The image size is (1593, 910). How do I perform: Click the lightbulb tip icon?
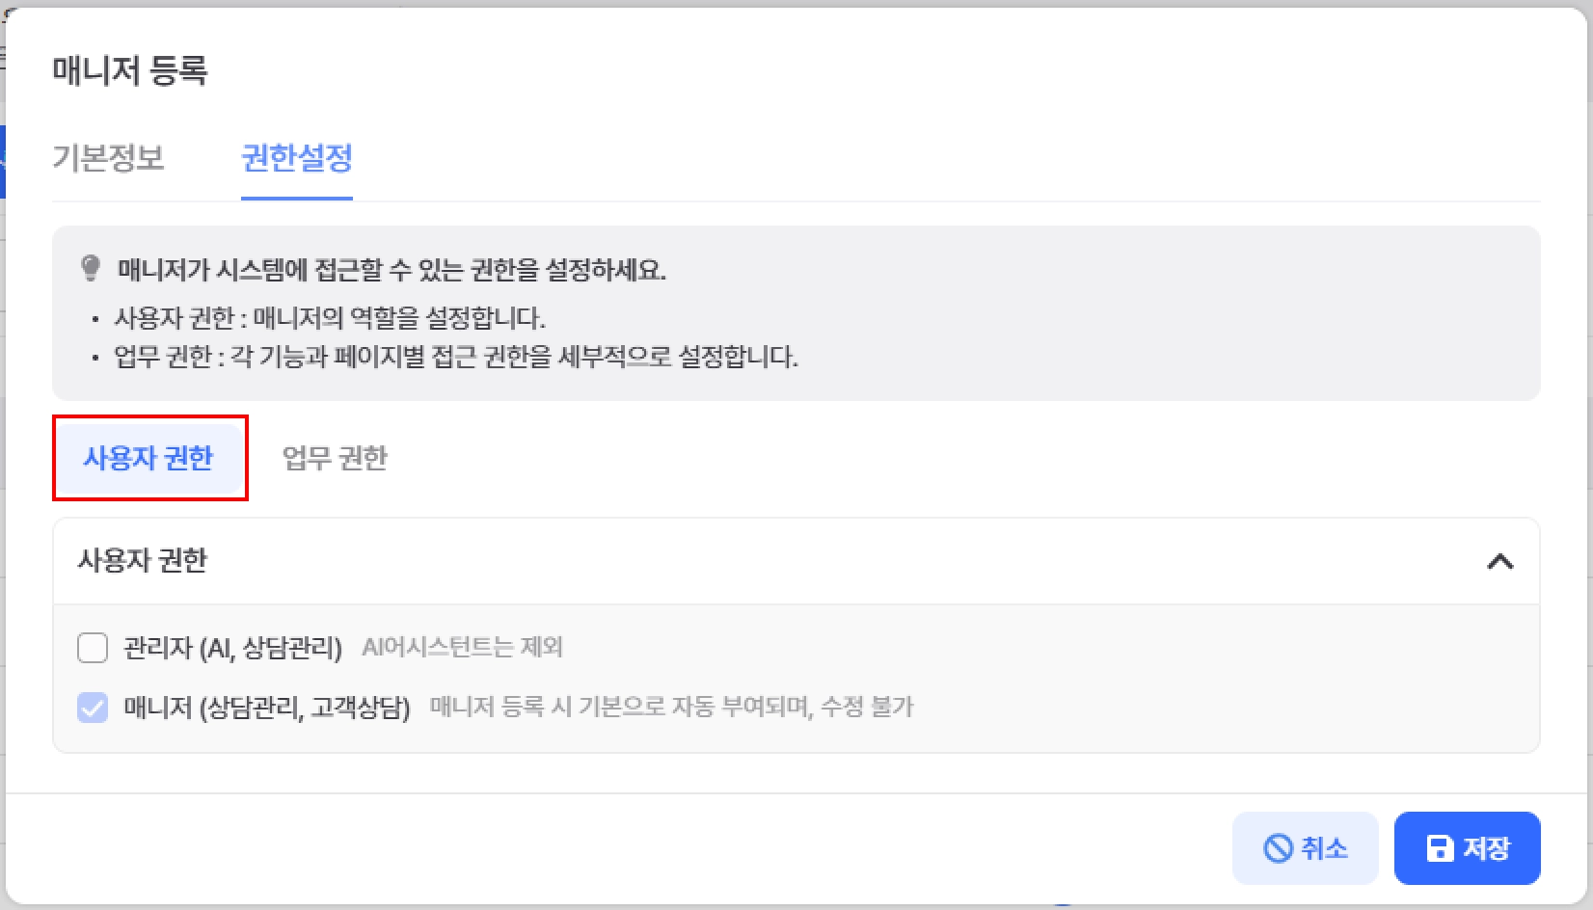click(x=91, y=268)
